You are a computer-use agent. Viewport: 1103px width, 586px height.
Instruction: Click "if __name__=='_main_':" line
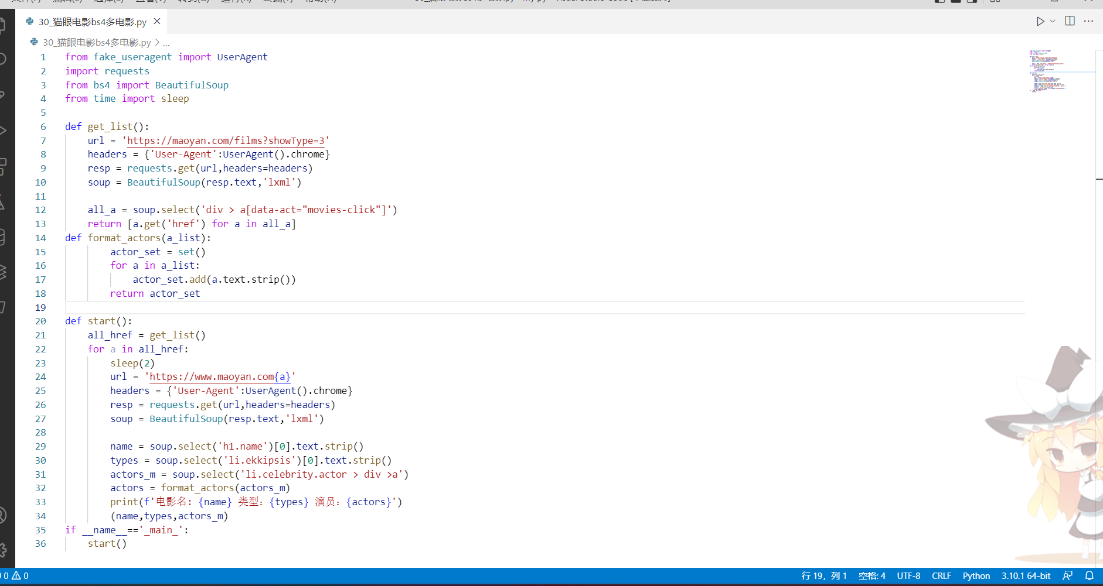[127, 530]
